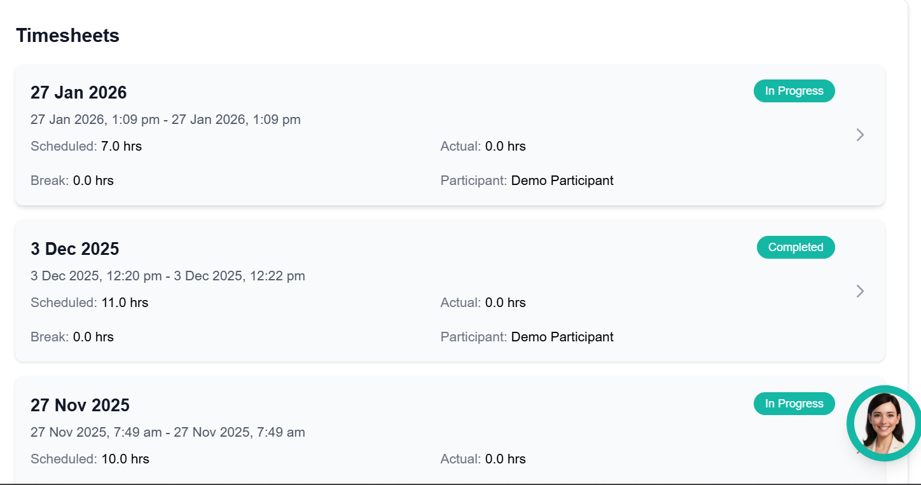The image size is (921, 485).
Task: Click the Timesheets page title
Action: coord(67,36)
